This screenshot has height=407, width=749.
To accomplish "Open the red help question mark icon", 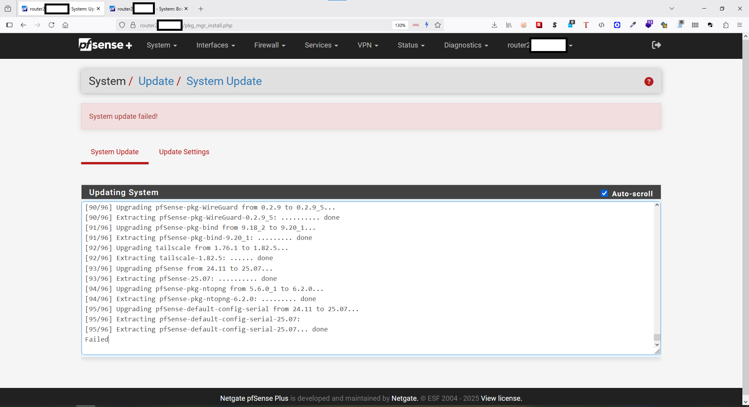I will click(649, 81).
